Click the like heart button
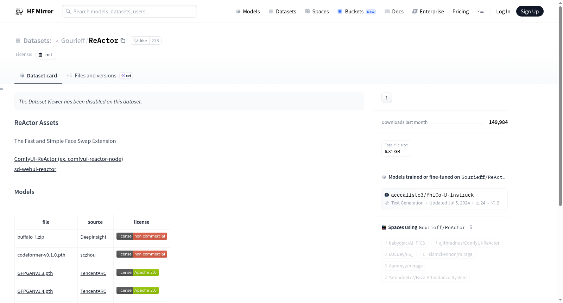This screenshot has width=563, height=303. (x=140, y=40)
